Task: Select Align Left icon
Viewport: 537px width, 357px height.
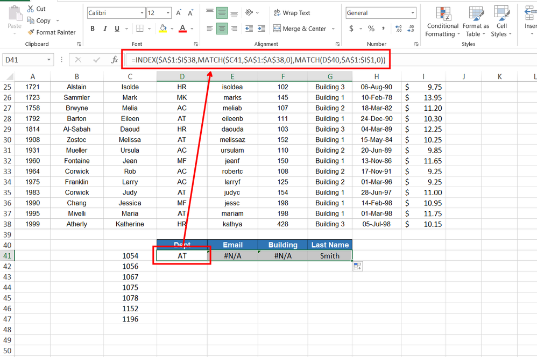Action: 210,28
